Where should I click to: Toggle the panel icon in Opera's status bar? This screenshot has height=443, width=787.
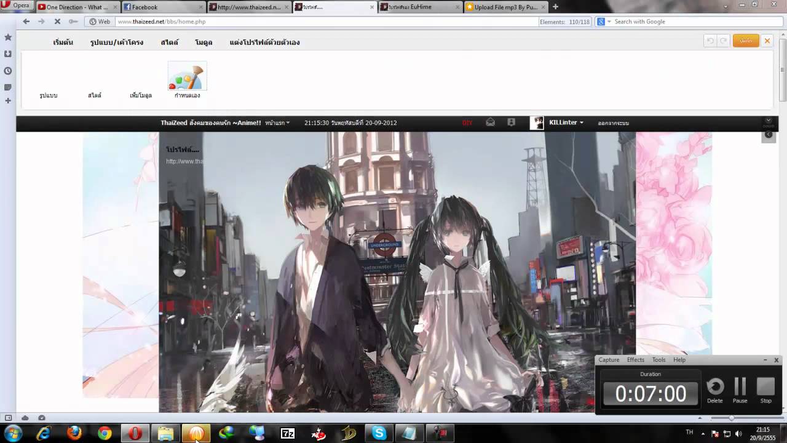(x=9, y=418)
